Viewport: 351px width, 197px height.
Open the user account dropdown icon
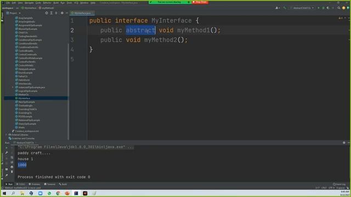(278, 8)
